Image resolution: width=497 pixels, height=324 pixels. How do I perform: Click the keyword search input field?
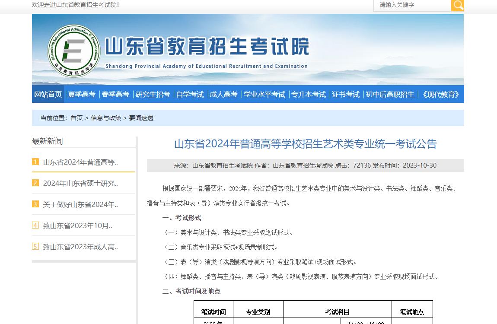(x=412, y=5)
